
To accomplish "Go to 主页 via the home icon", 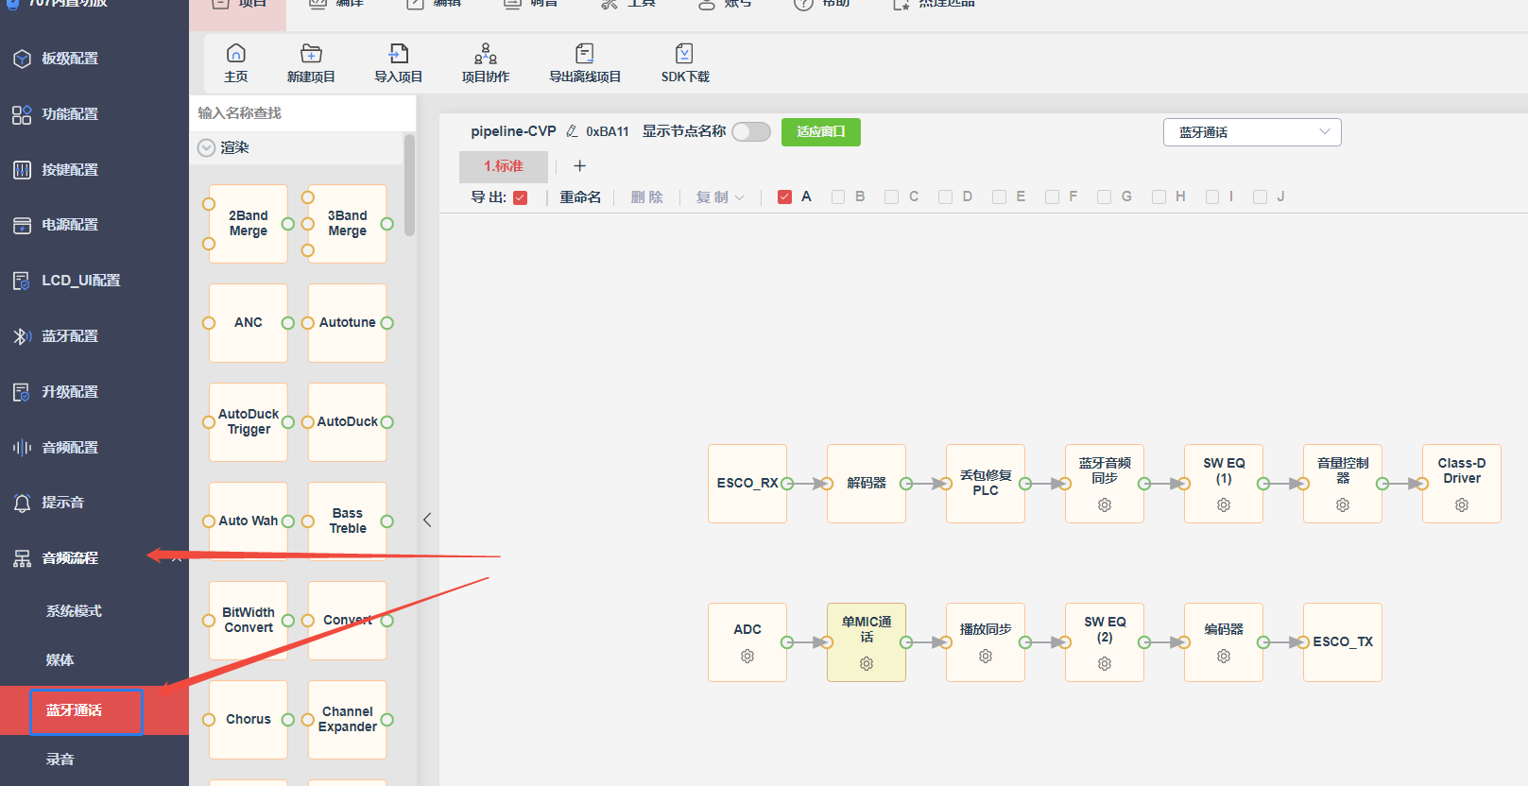I will (x=236, y=53).
